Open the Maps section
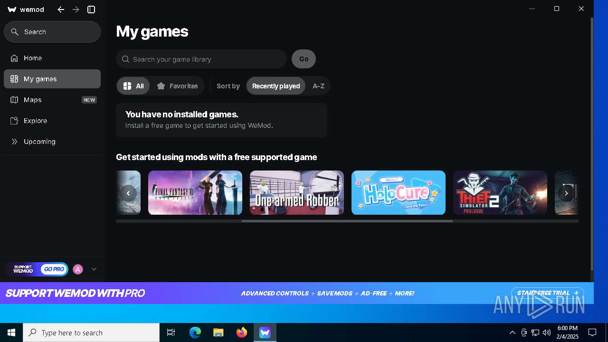Image resolution: width=608 pixels, height=342 pixels. pyautogui.click(x=52, y=100)
